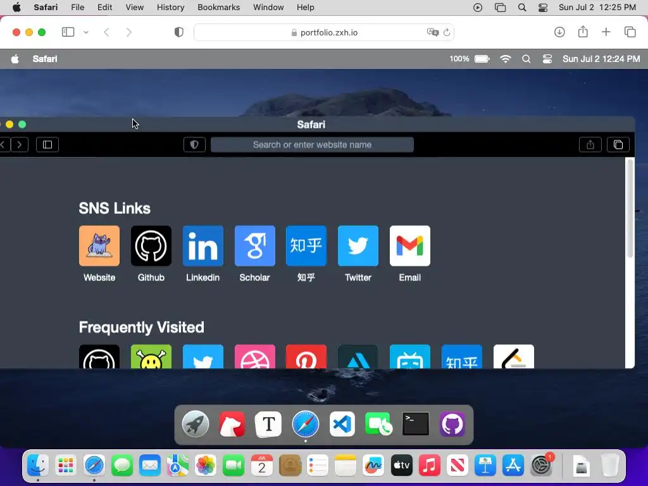The height and width of the screenshot is (486, 648).
Task: Open the Github icon in Frequently Visited
Action: coord(99,356)
